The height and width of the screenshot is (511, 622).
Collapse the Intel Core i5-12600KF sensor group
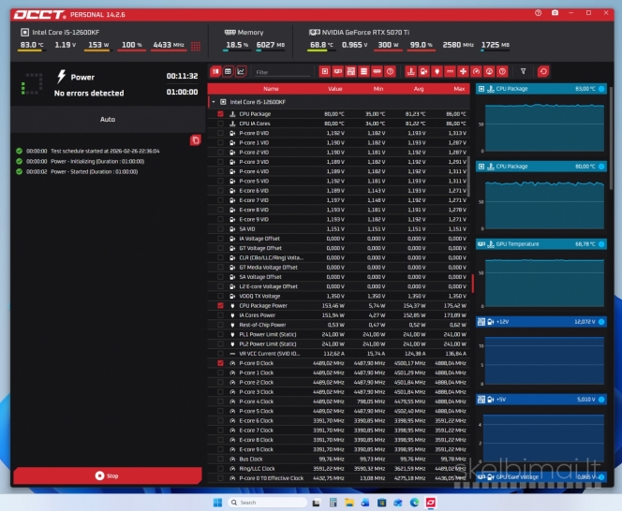tap(214, 102)
